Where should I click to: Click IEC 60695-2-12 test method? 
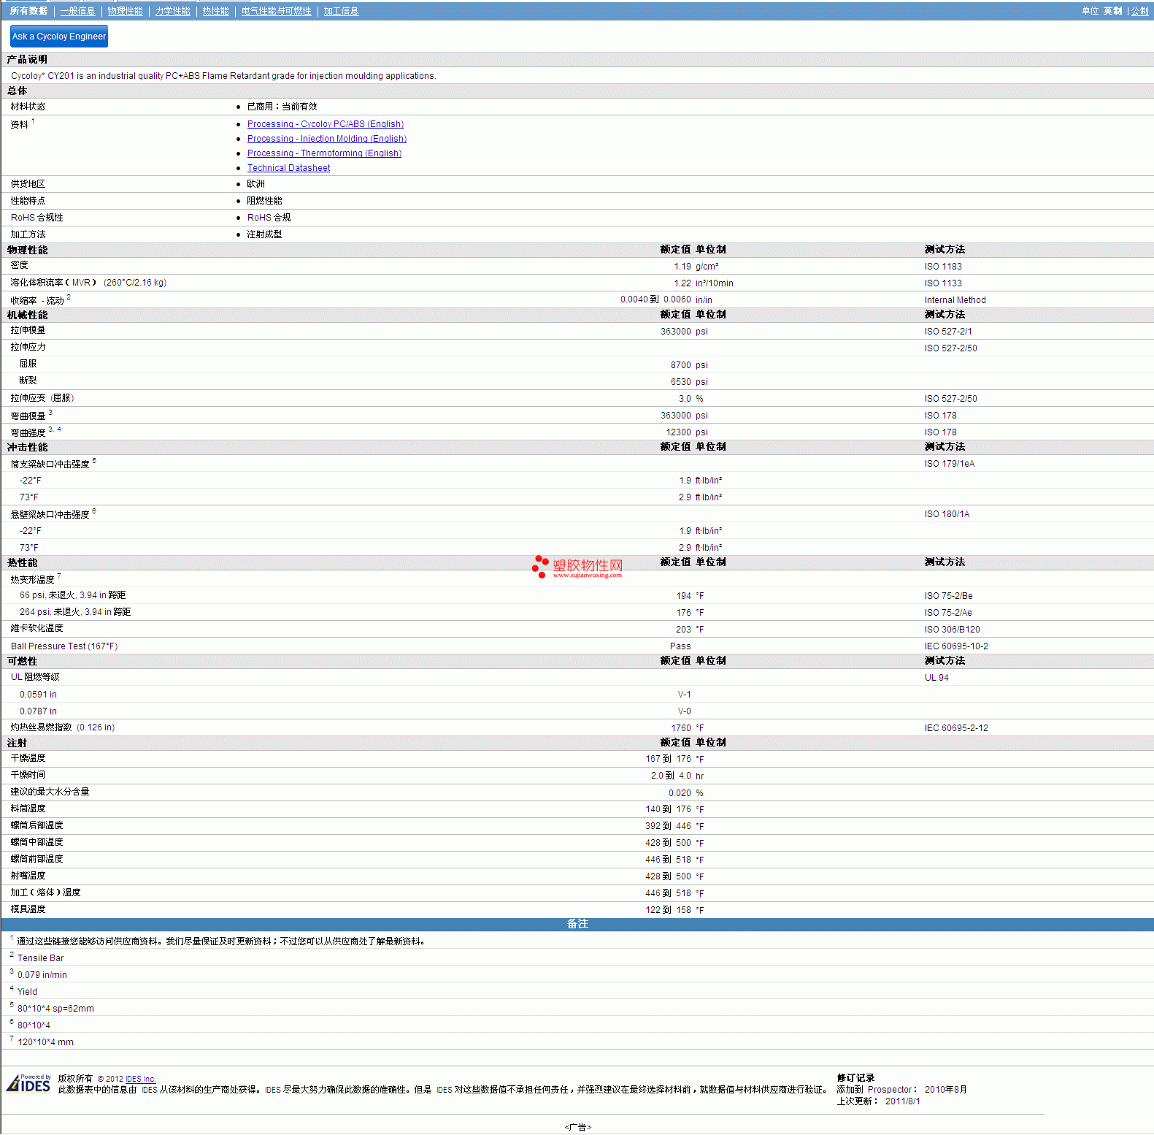(956, 728)
